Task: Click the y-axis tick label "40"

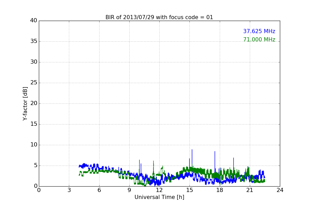Action: pos(34,21)
